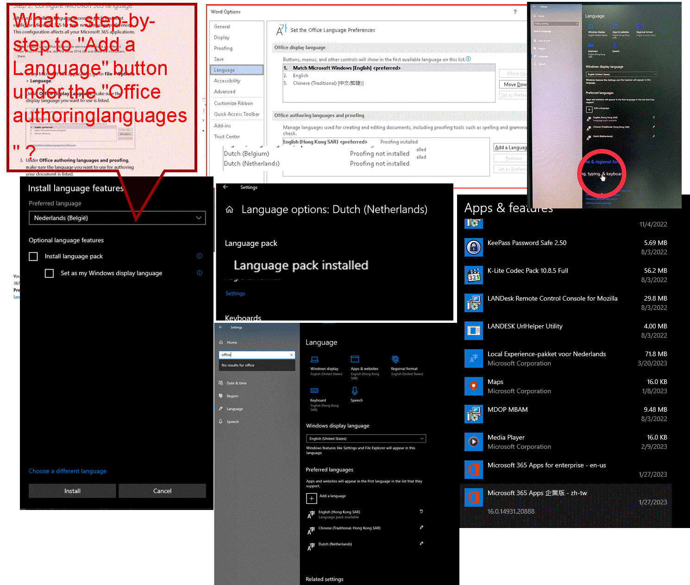Clear the 'office' search text with the X
690x585 pixels.
click(292, 355)
